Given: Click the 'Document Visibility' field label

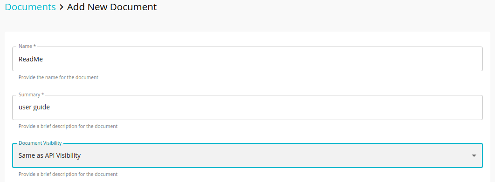Looking at the screenshot, I should tap(40, 143).
